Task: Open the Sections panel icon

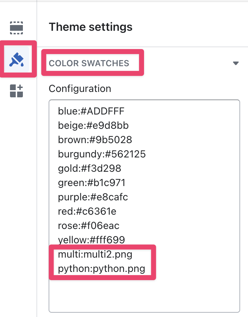Action: pos(16,28)
